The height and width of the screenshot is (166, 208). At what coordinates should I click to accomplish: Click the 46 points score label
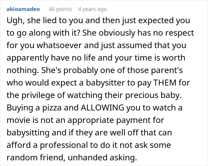[60, 9]
